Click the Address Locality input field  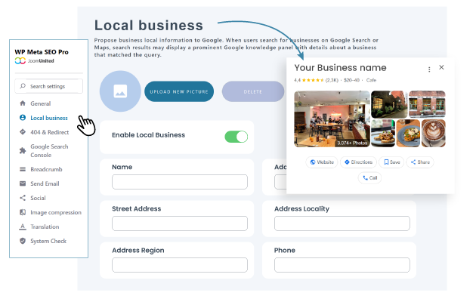click(342, 223)
